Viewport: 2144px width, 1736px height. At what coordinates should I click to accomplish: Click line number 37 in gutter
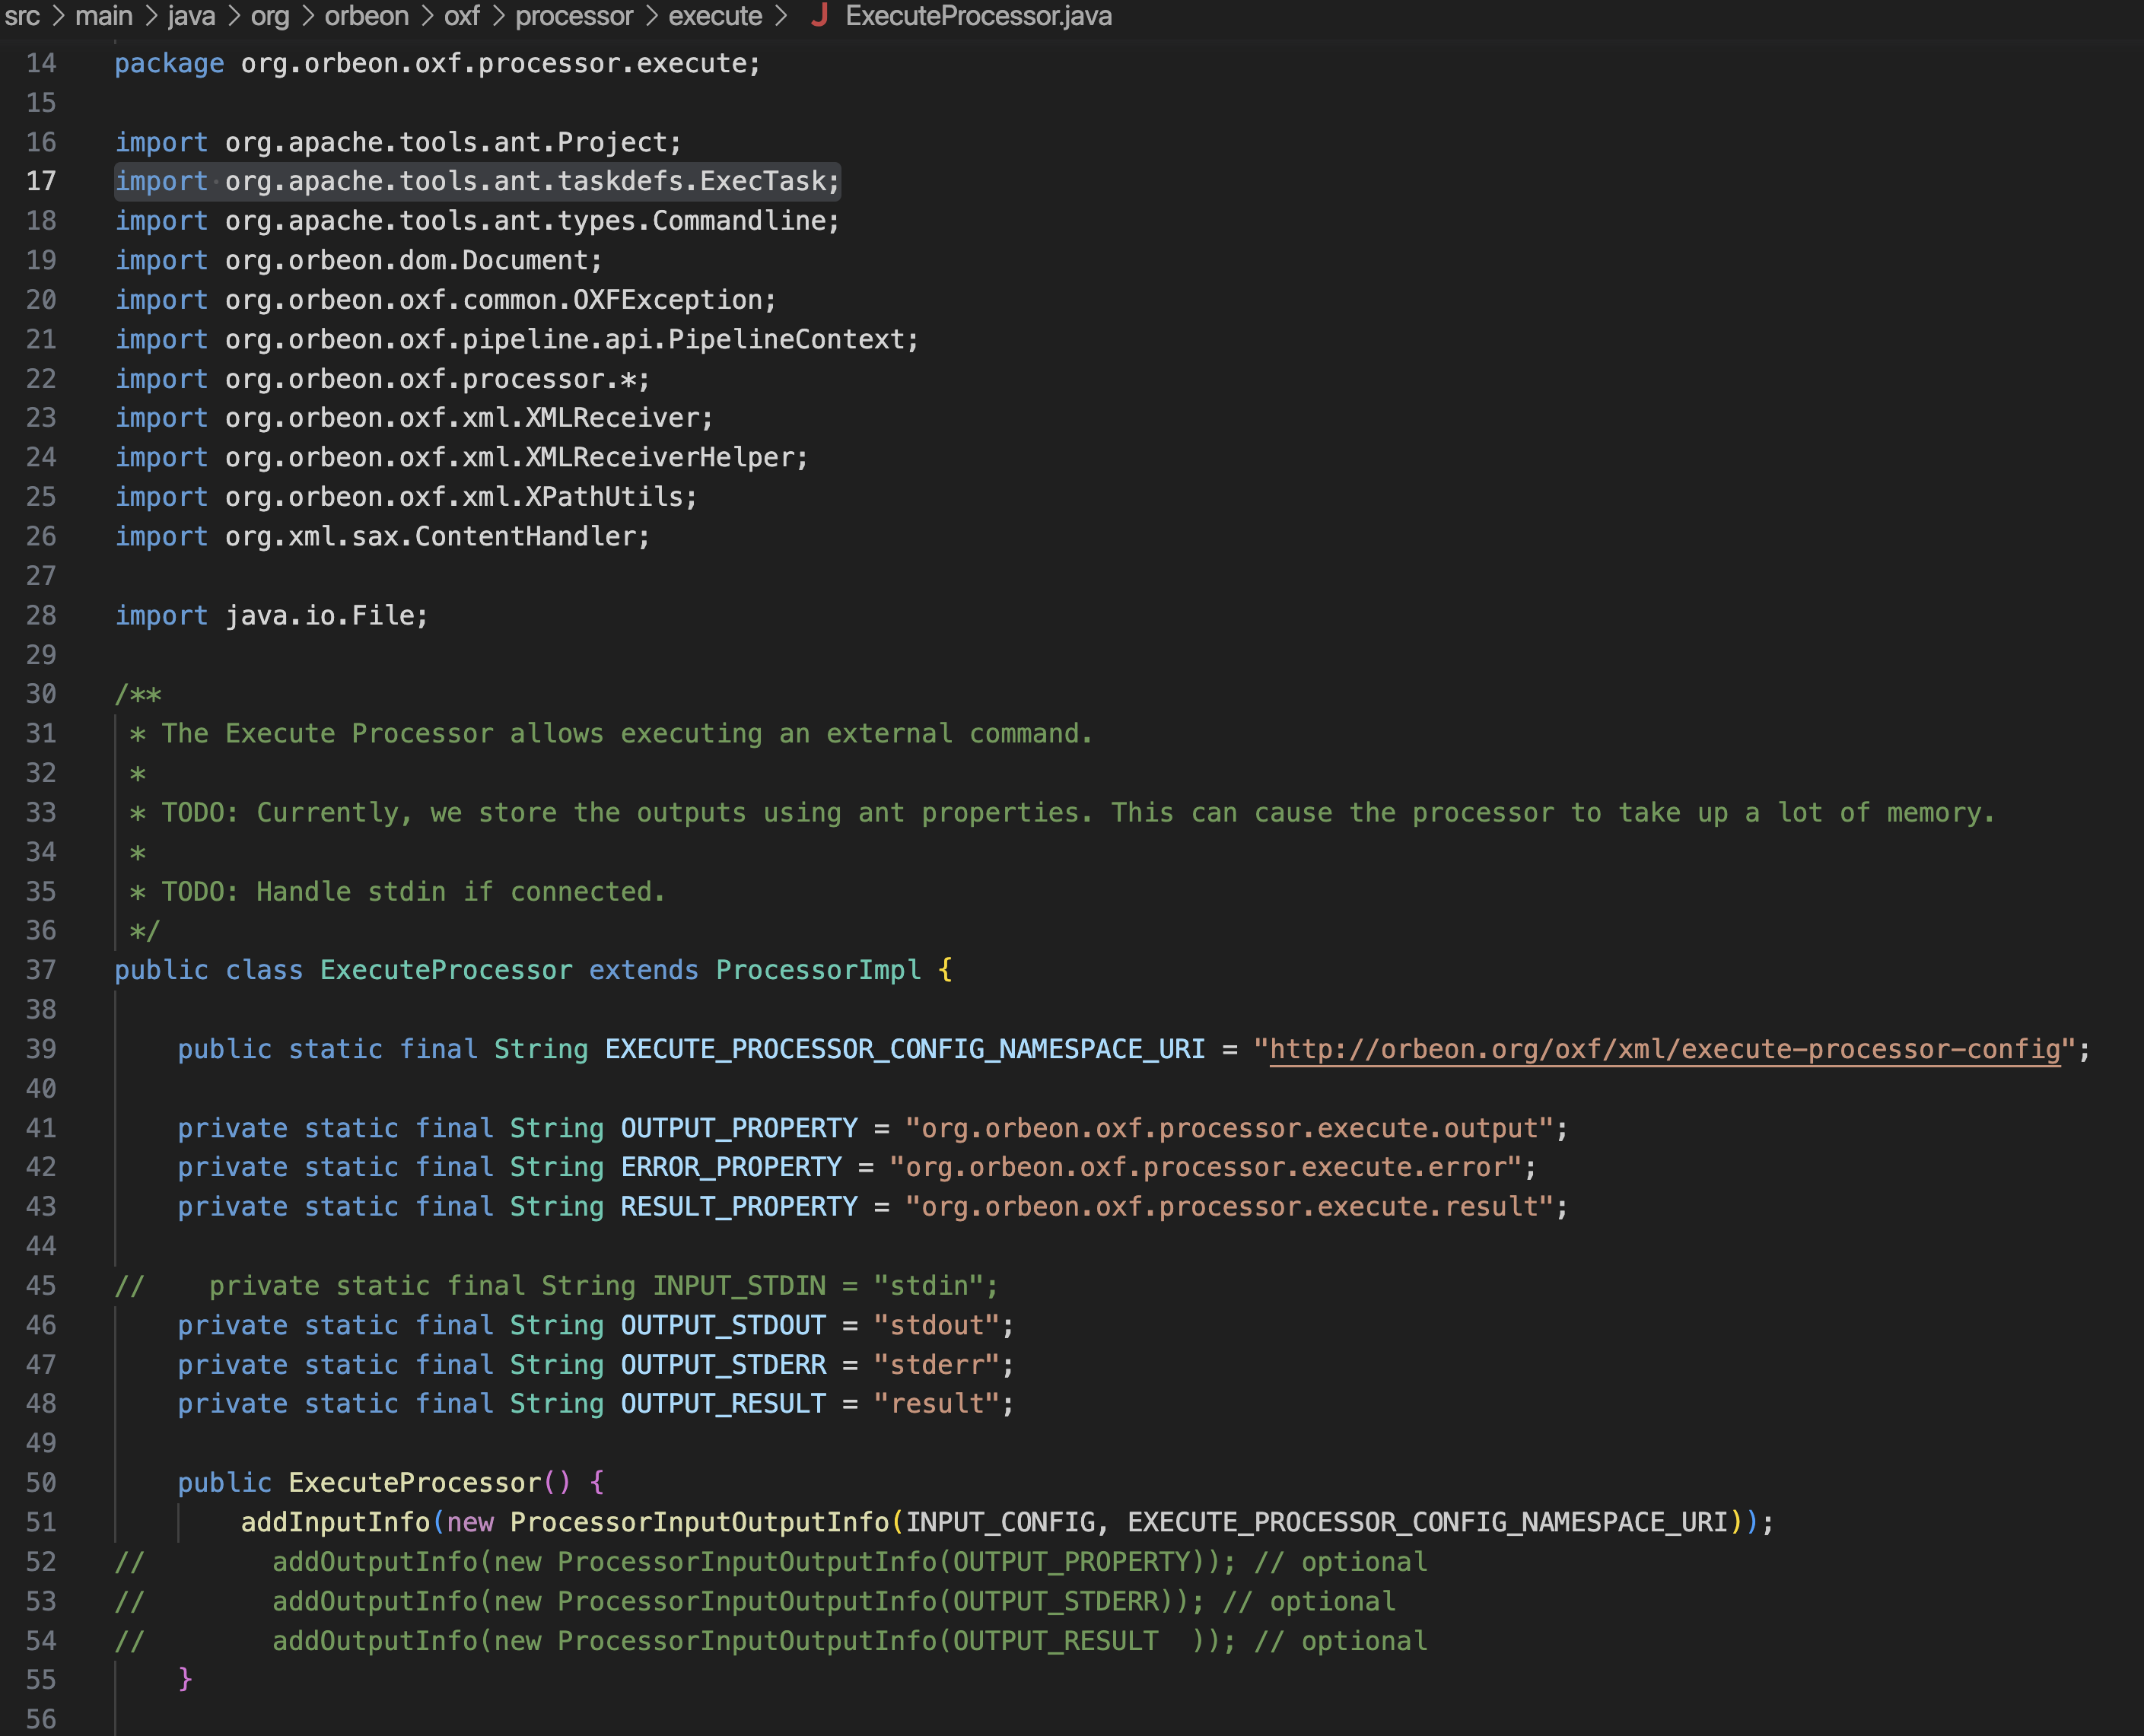tap(41, 970)
